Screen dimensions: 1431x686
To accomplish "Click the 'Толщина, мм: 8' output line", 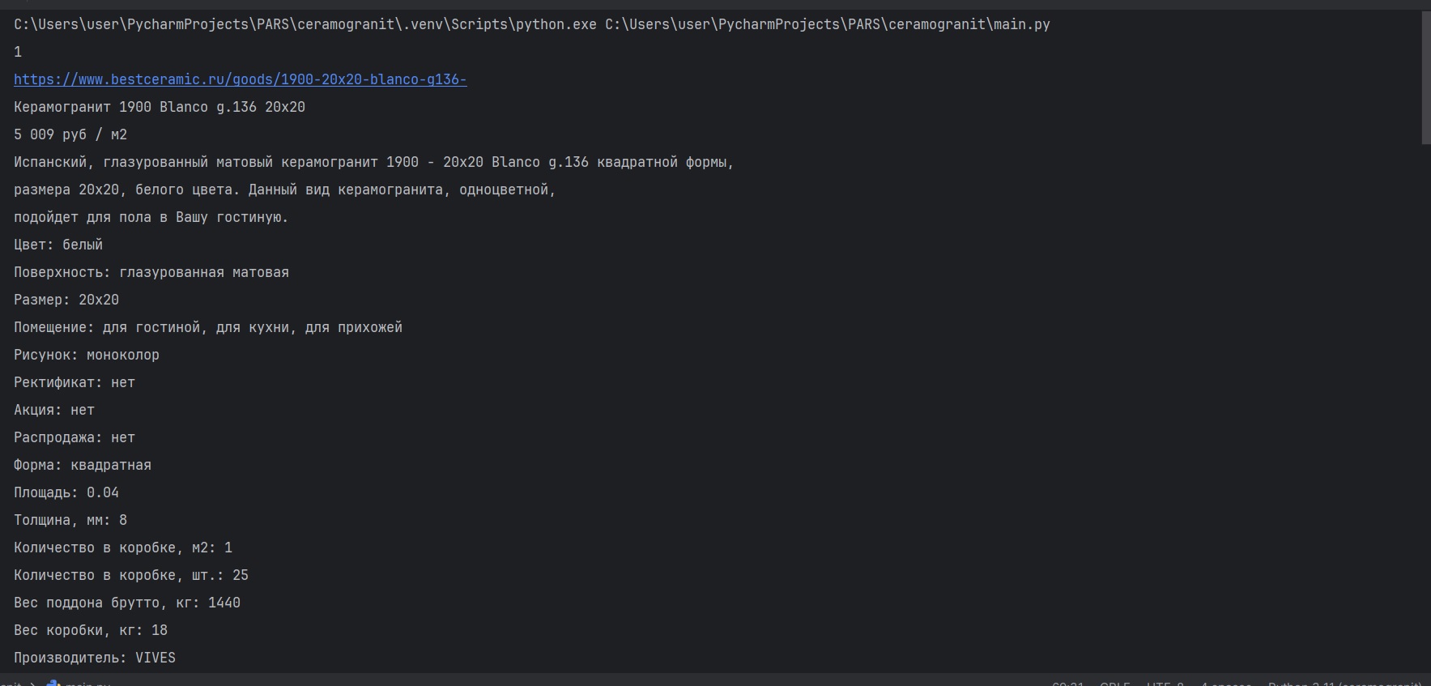I will pyautogui.click(x=70, y=520).
